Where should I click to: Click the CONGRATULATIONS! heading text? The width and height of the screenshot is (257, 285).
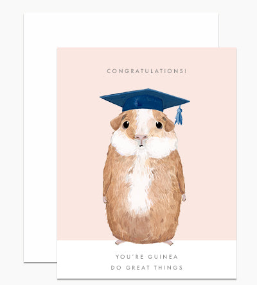146,71
